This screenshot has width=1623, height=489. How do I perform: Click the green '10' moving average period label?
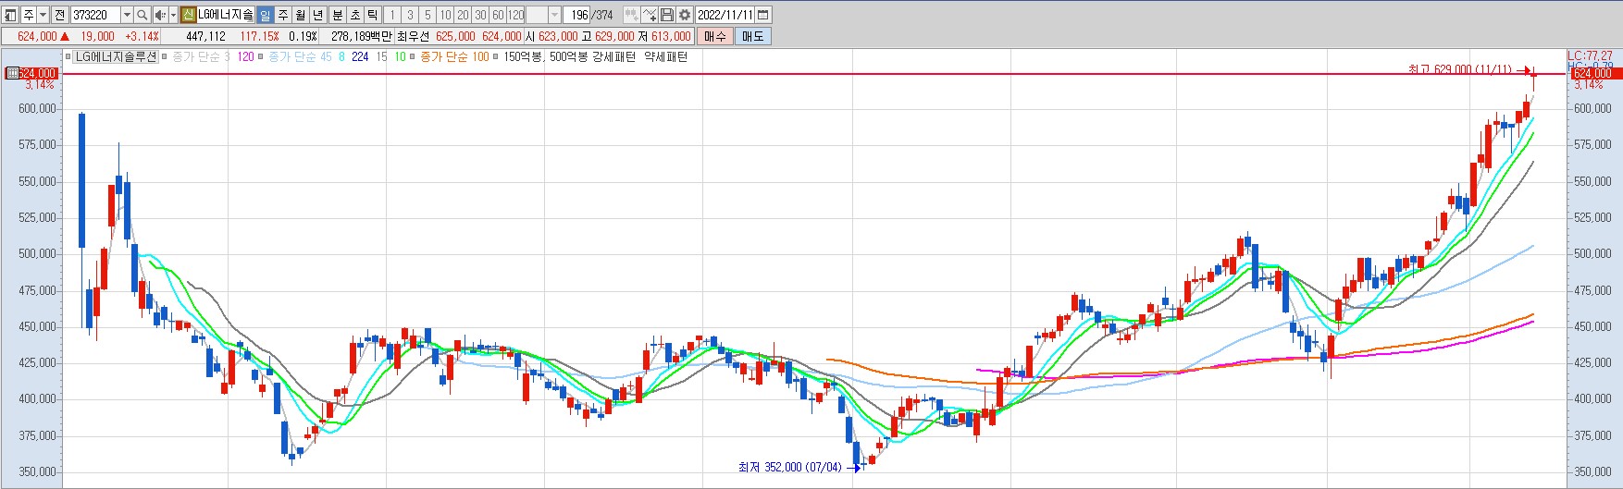(400, 56)
